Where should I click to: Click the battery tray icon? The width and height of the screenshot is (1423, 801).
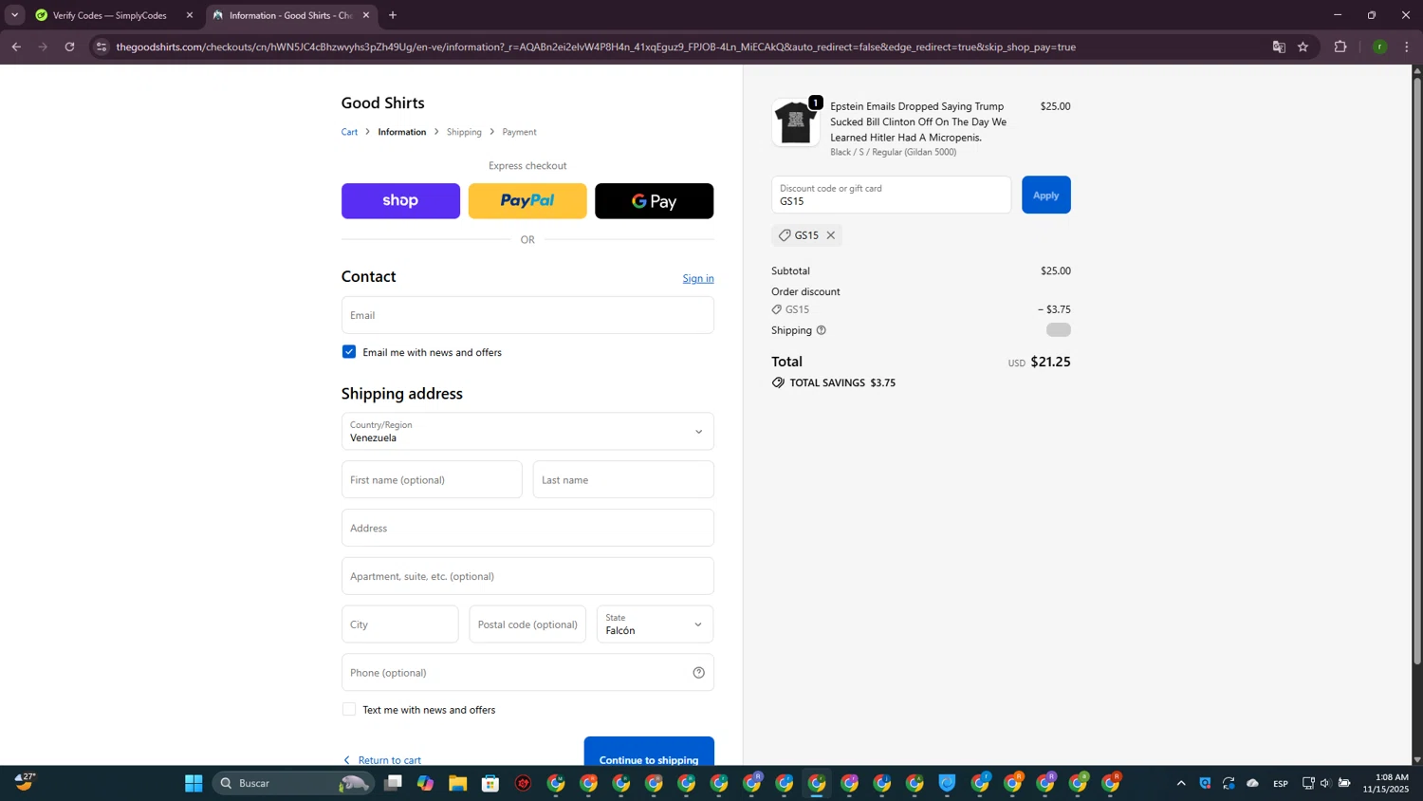(1344, 783)
